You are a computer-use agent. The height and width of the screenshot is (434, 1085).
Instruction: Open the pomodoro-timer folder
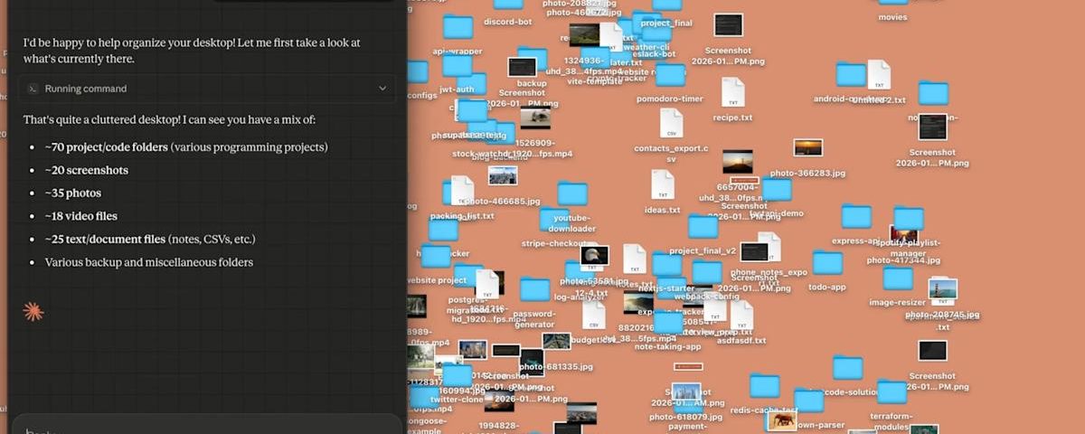pyautogui.click(x=668, y=76)
